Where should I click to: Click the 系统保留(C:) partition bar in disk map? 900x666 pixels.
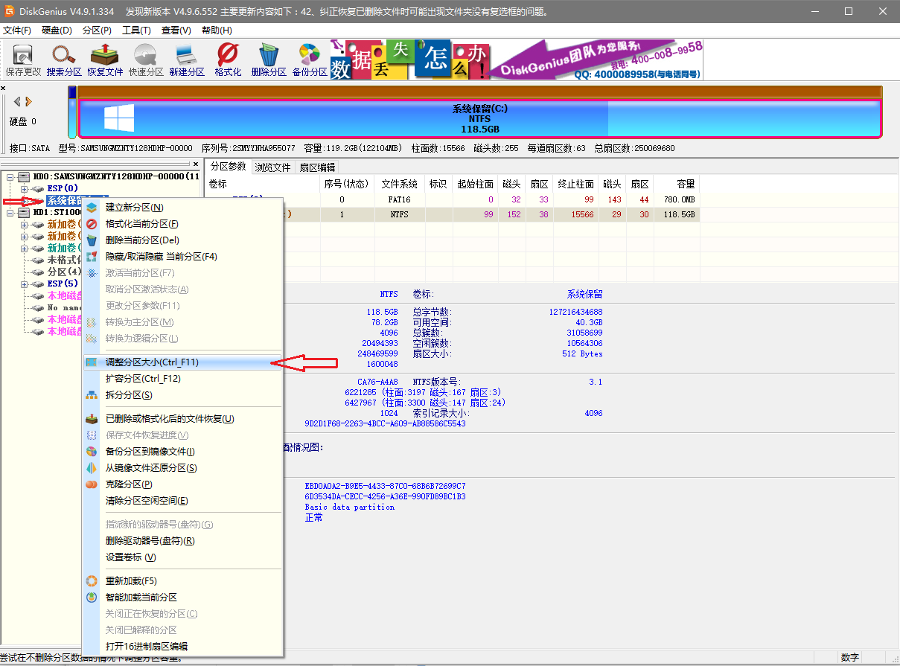(x=479, y=119)
